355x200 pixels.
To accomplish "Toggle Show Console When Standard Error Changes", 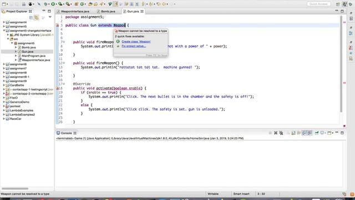I will [310, 133].
